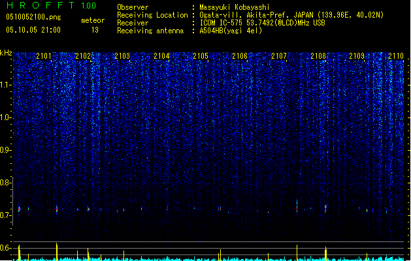The image size is (411, 261).
Task: Click the 0.6 frequency axis label
Action: pos(6,248)
